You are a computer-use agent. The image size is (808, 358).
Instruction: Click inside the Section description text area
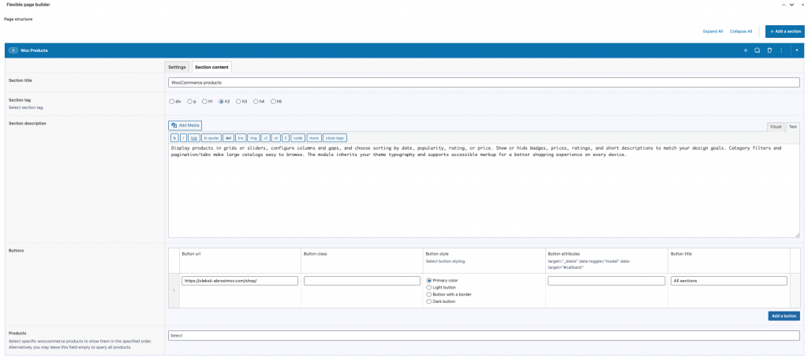click(484, 191)
